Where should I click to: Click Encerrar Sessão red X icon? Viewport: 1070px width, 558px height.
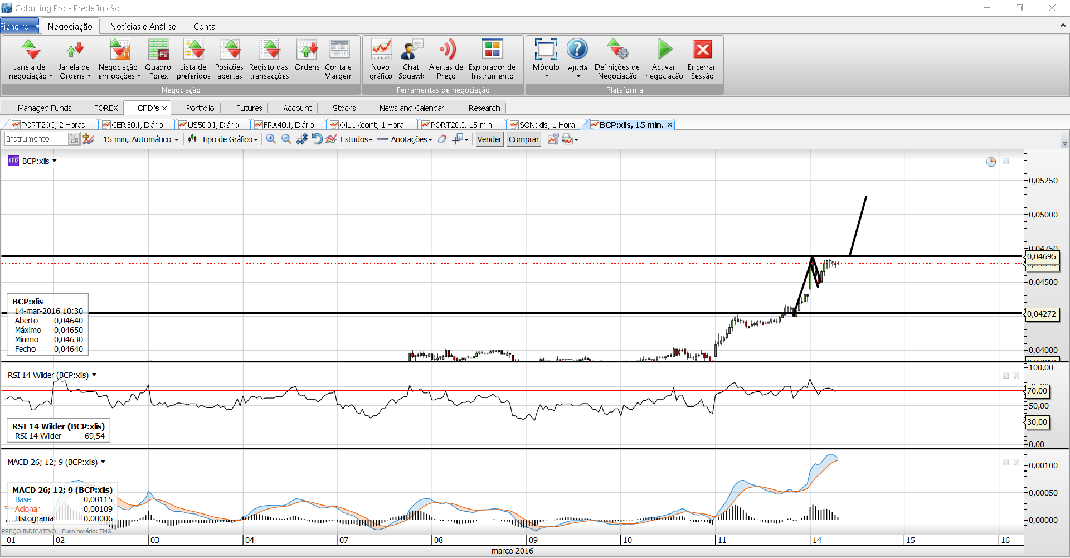[x=703, y=50]
